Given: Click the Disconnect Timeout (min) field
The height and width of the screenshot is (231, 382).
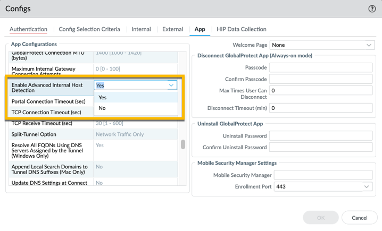Looking at the screenshot, I should [320, 108].
